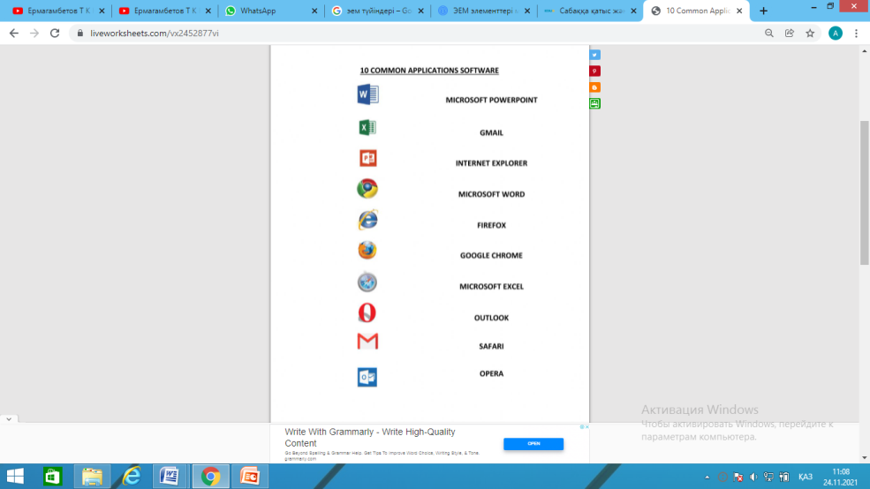
Task: Click the volume speaker tray icon
Action: (x=753, y=477)
